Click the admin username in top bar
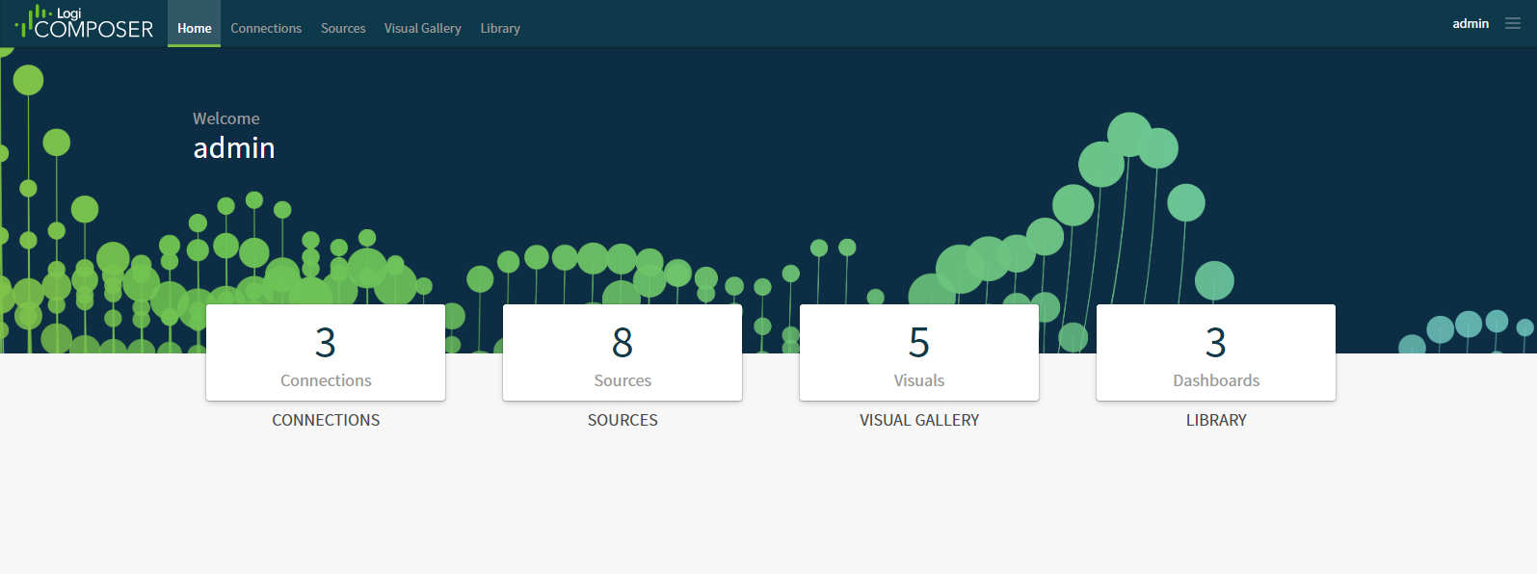This screenshot has width=1537, height=574. [1471, 23]
